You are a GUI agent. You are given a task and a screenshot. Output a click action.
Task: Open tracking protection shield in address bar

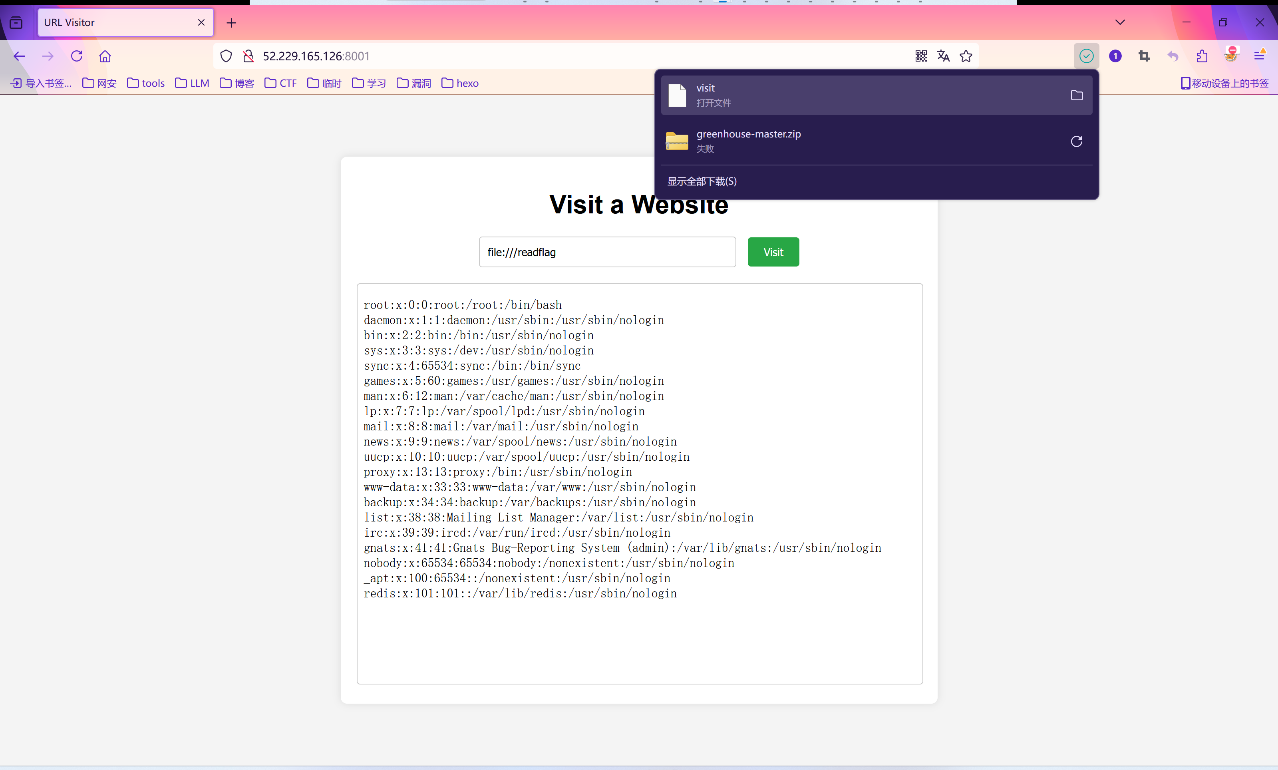click(226, 56)
